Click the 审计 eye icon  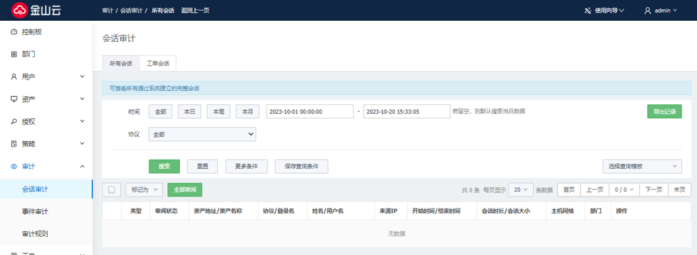pos(14,167)
